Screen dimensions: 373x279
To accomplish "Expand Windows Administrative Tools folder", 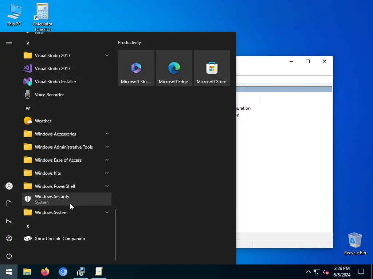I will coord(67,147).
